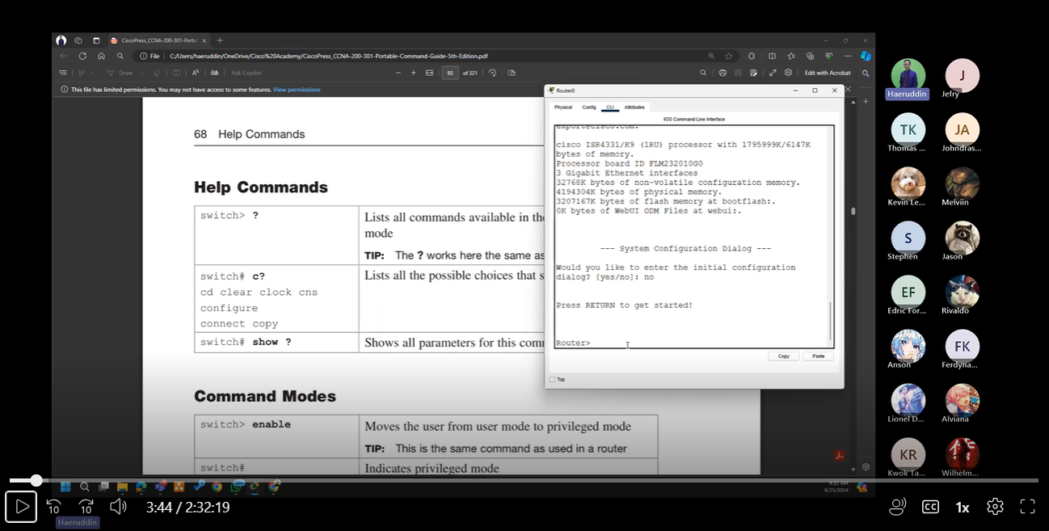Select Edric participant avatar EF
The height and width of the screenshot is (531, 1049).
908,292
